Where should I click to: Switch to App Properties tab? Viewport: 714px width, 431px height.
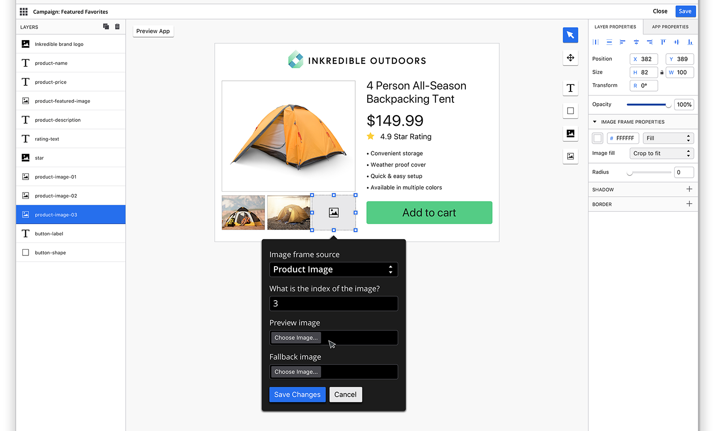[x=670, y=27]
